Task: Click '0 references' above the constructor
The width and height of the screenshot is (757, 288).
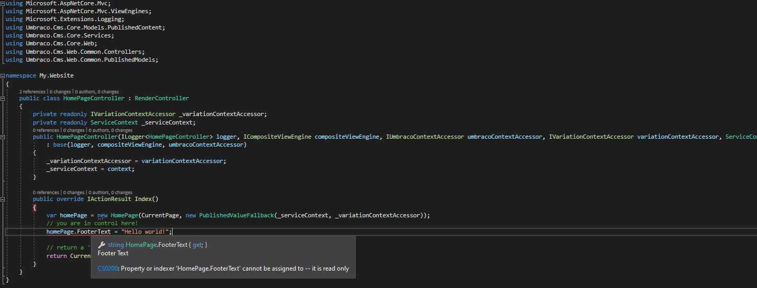Action: 46,130
